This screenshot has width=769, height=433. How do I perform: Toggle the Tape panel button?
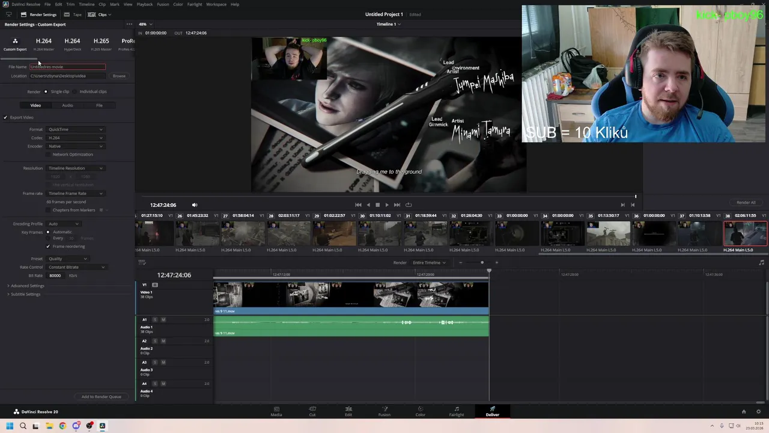click(x=73, y=14)
